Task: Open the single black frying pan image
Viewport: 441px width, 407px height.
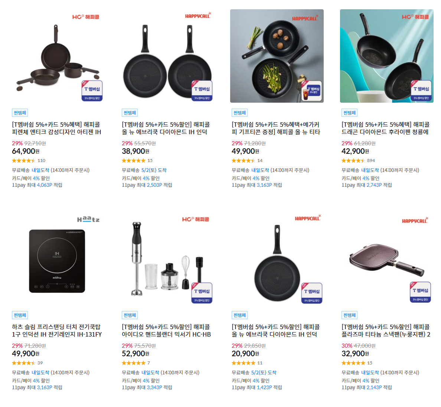Action: 277,258
